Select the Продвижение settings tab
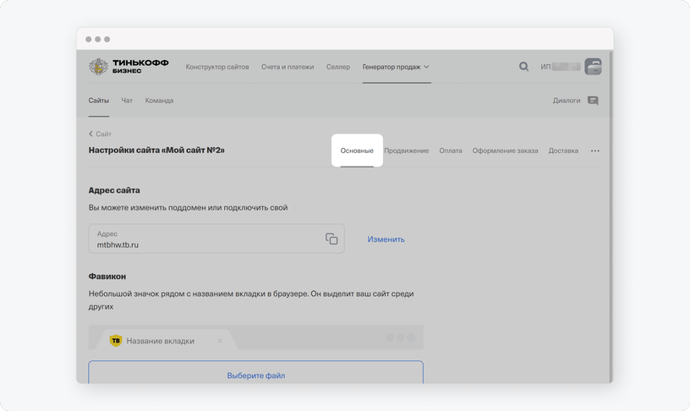Image resolution: width=690 pixels, height=411 pixels. [x=406, y=151]
